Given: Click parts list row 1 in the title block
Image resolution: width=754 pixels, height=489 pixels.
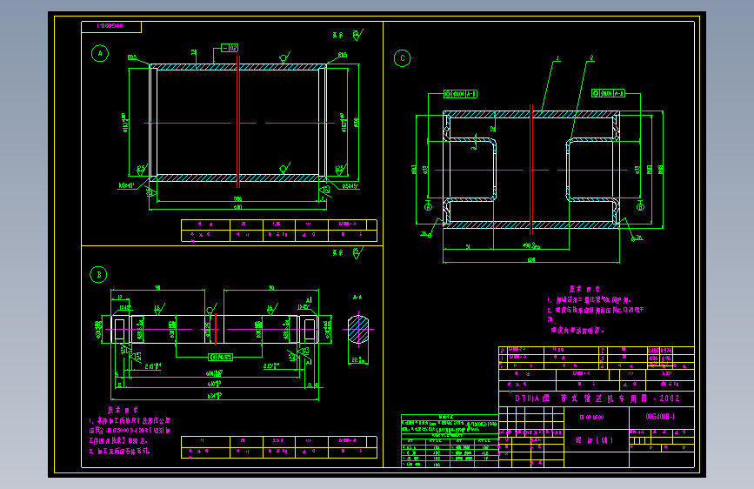Looking at the screenshot, I should 597,358.
